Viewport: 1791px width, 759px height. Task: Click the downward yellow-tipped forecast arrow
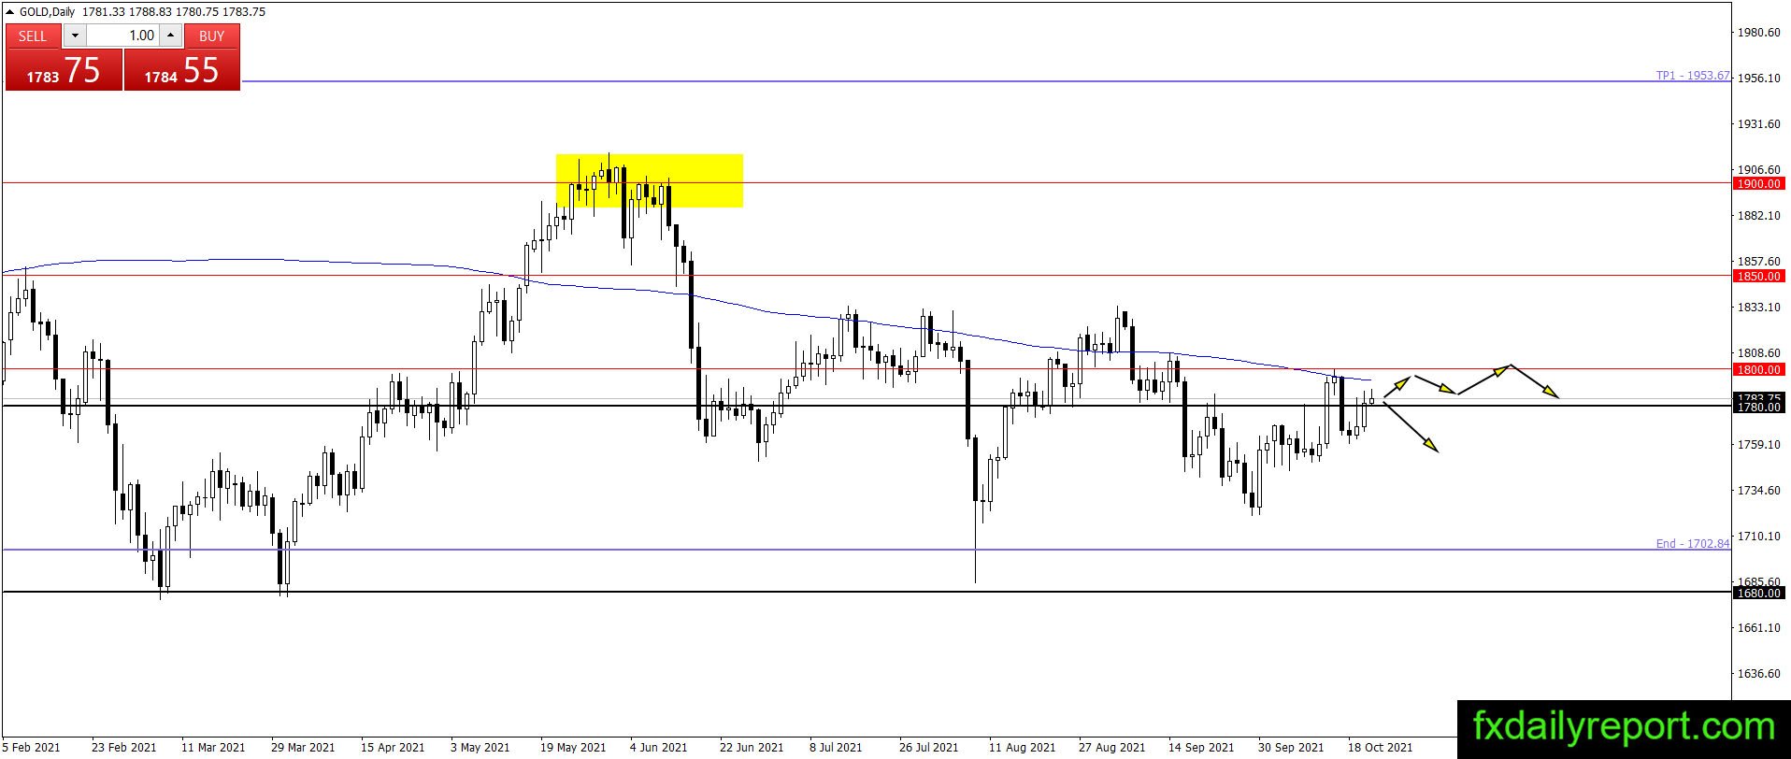1411,428
